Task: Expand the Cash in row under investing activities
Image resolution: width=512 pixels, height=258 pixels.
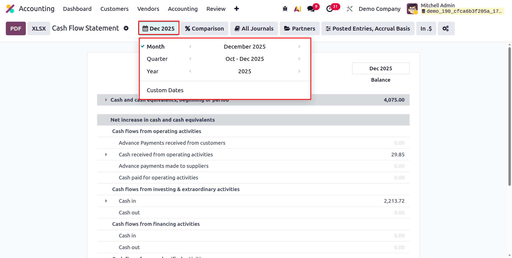Action: click(x=106, y=201)
